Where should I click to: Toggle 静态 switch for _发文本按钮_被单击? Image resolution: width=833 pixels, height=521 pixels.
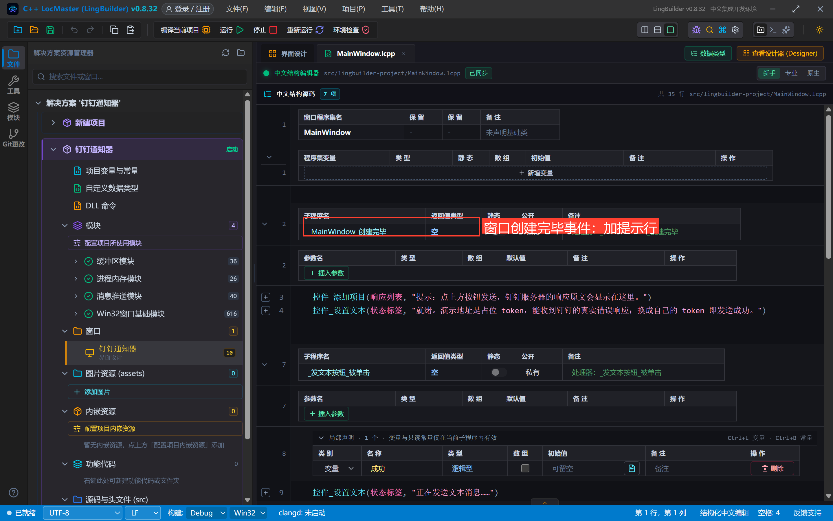[498, 372]
